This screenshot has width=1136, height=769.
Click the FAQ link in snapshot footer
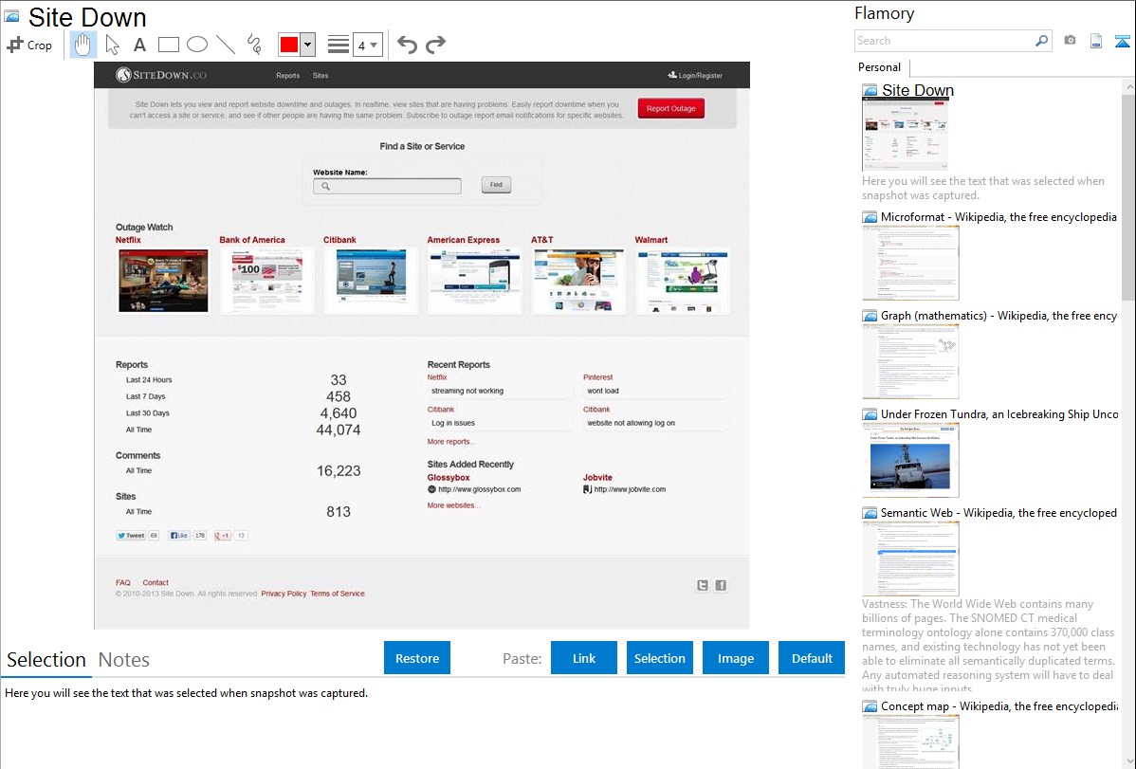point(123,583)
